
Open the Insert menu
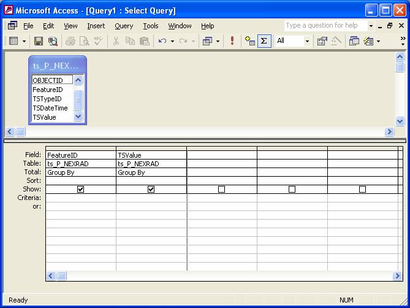pos(96,26)
